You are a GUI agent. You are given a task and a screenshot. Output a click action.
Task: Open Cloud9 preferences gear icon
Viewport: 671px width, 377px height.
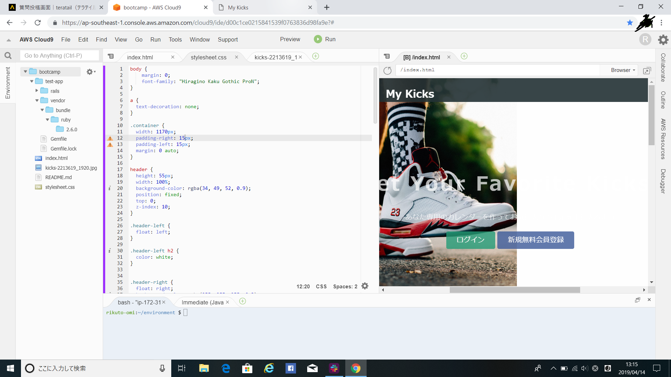click(663, 39)
